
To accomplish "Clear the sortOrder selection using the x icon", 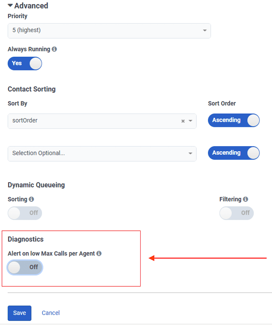I will pyautogui.click(x=183, y=121).
